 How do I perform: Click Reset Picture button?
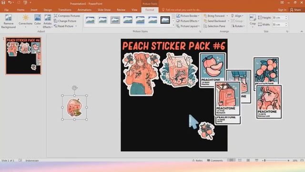pyautogui.click(x=64, y=26)
